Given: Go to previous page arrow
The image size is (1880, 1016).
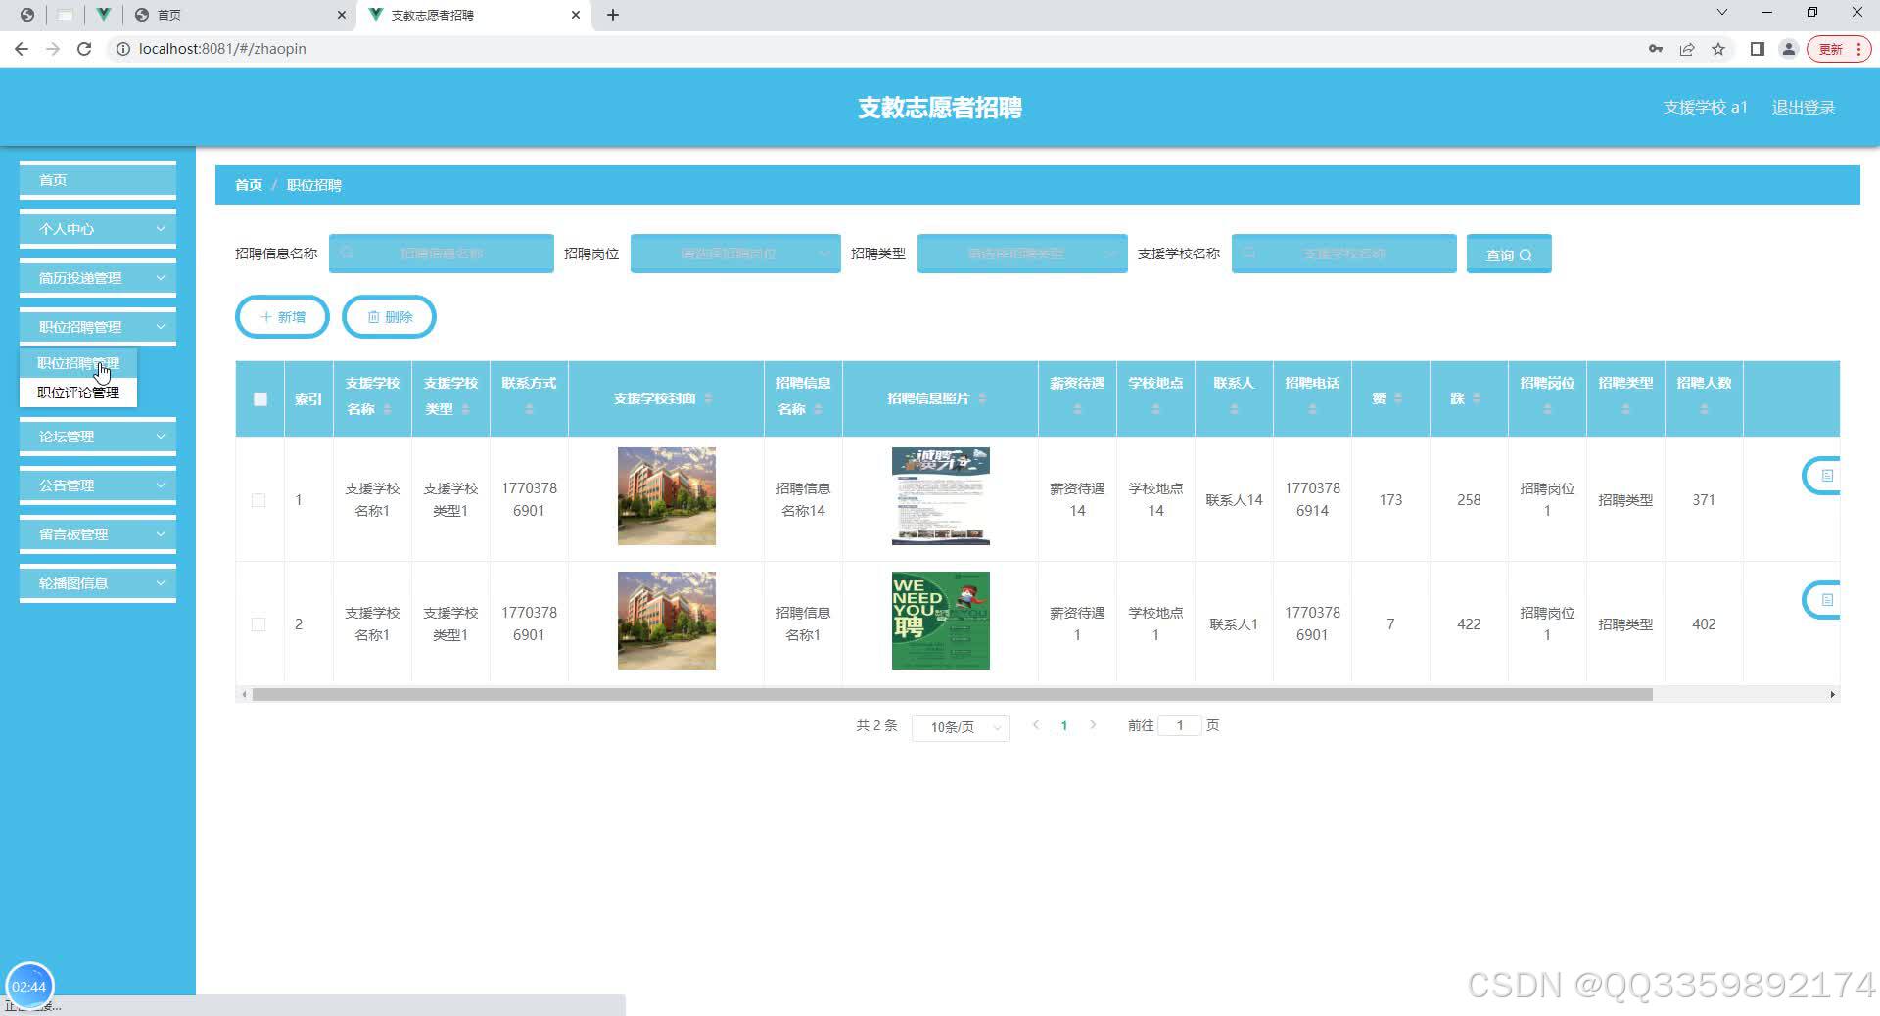Looking at the screenshot, I should (1036, 725).
